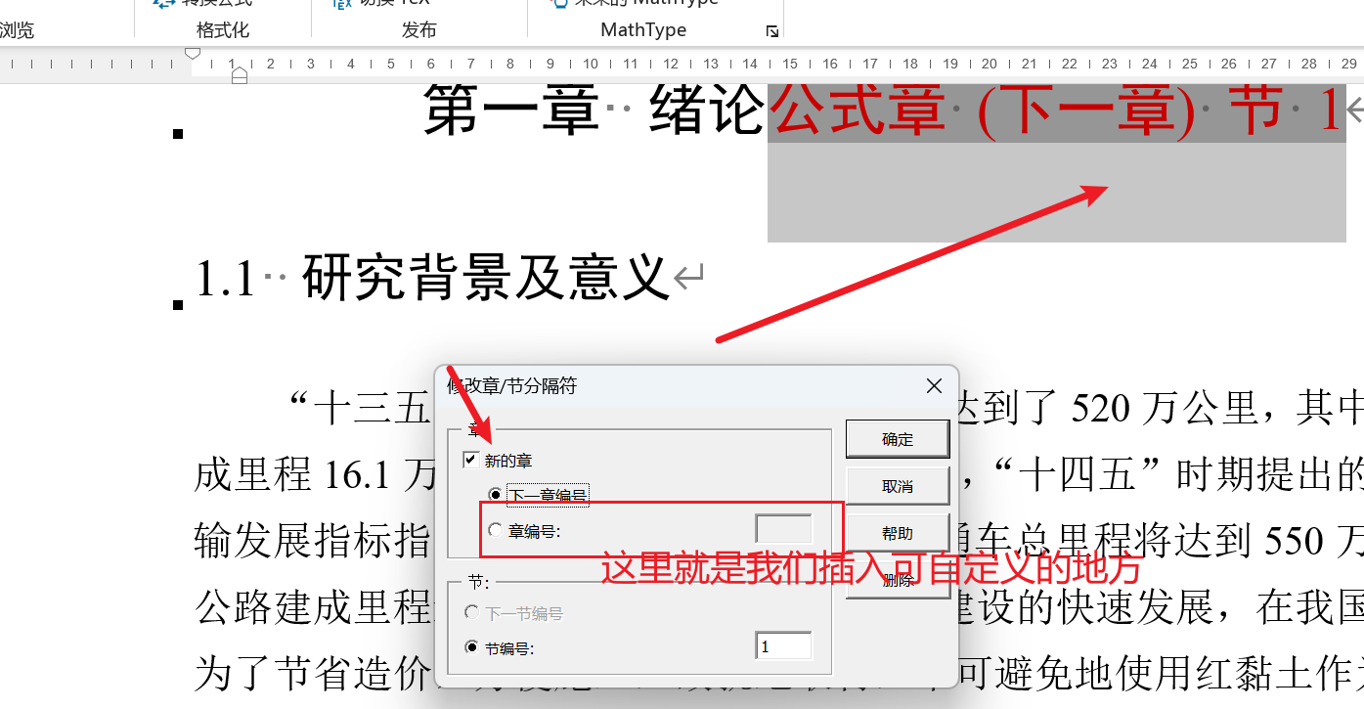Click the heading marker beside 第一章
Image resolution: width=1364 pixels, height=709 pixels.
coord(178,134)
